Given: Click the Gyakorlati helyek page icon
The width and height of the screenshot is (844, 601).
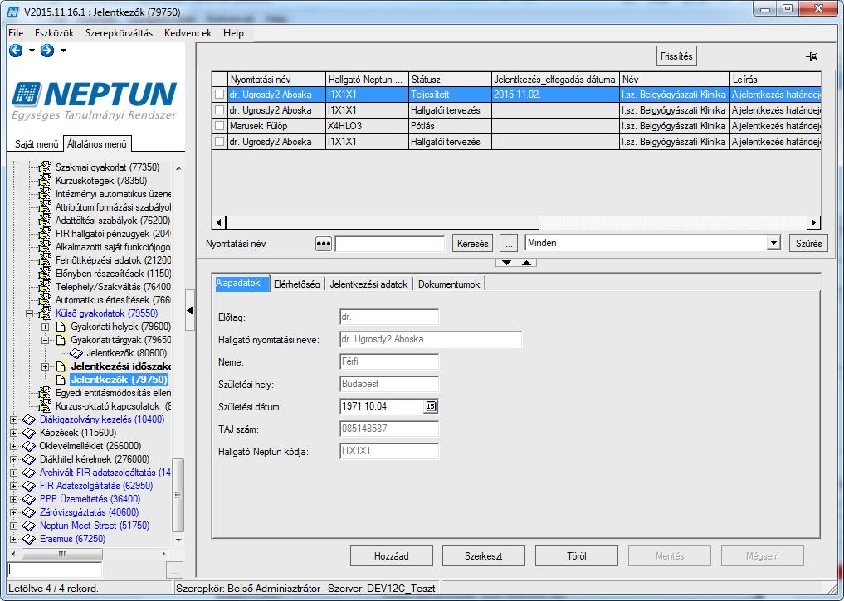Looking at the screenshot, I should pos(61,327).
